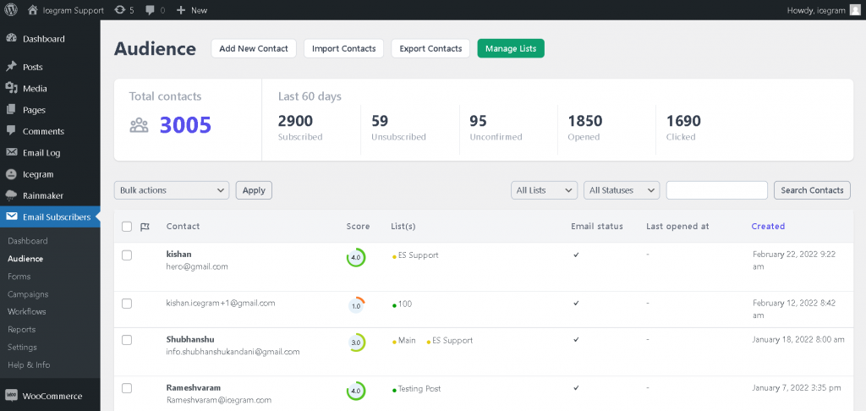Click the home icon beside Icegram Support
The width and height of the screenshot is (866, 411).
(x=33, y=10)
